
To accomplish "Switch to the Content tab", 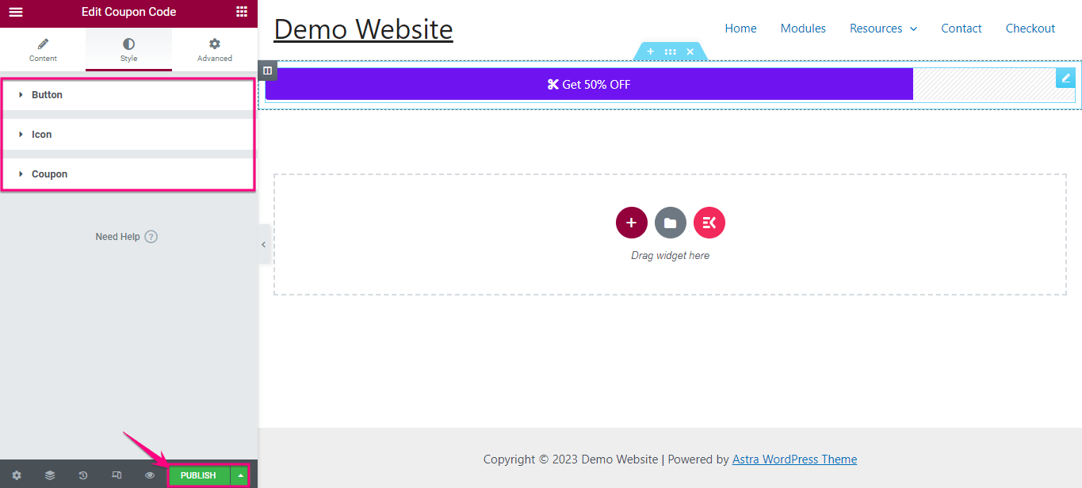I will pyautogui.click(x=43, y=49).
